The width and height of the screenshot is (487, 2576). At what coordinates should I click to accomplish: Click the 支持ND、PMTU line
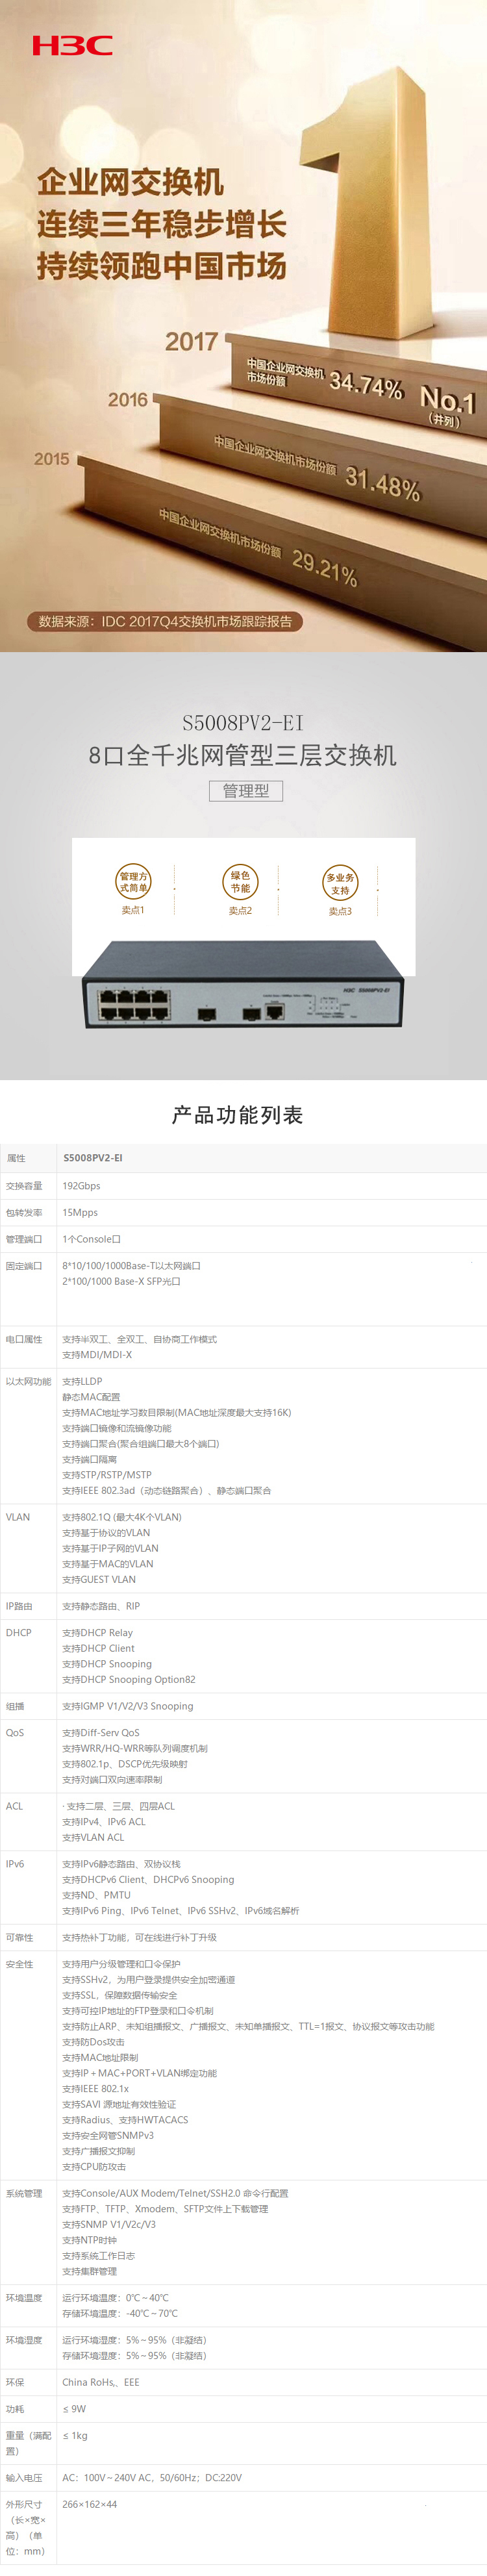[96, 1895]
